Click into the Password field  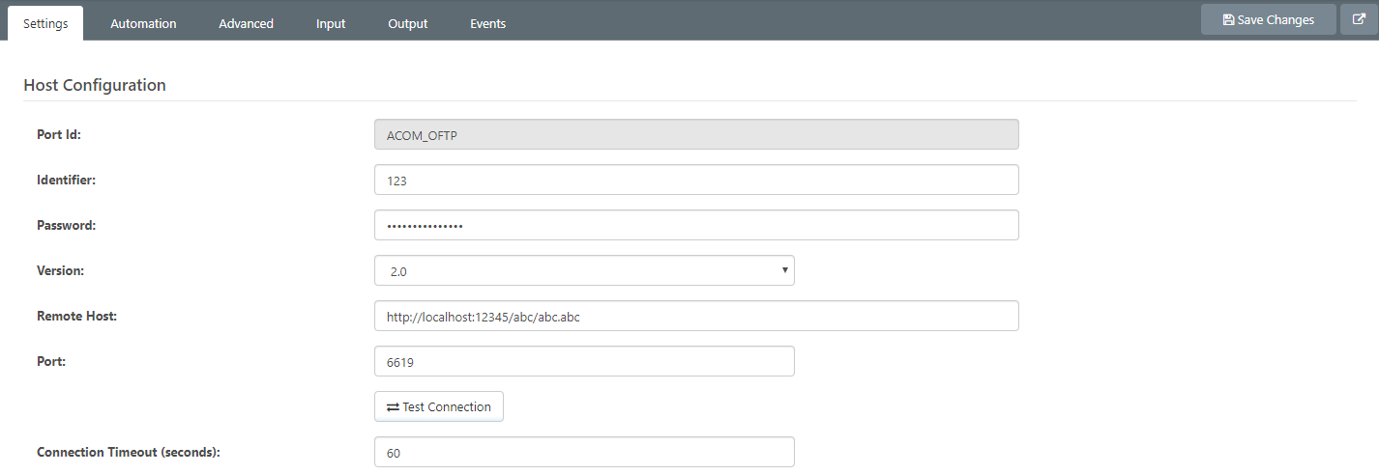[695, 225]
